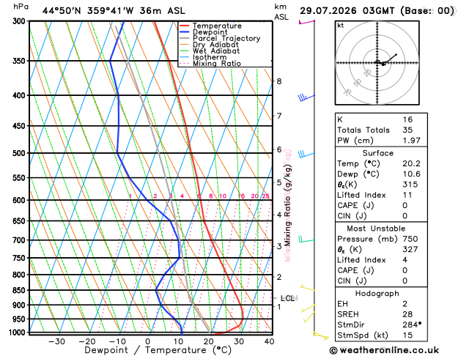Click the -30 temperature axis label
461x356 pixels.
[56, 341]
